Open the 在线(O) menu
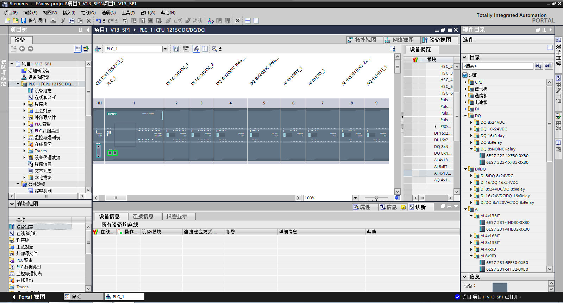 point(88,13)
